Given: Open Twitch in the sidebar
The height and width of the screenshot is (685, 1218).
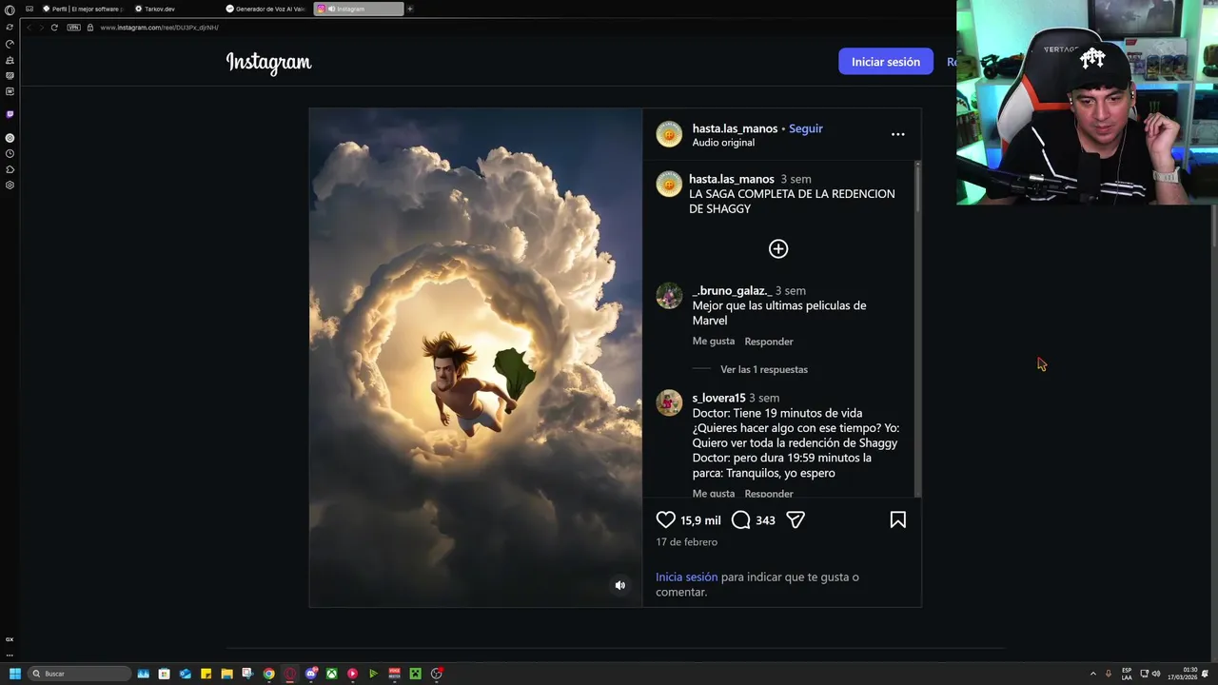Looking at the screenshot, I should tap(10, 114).
